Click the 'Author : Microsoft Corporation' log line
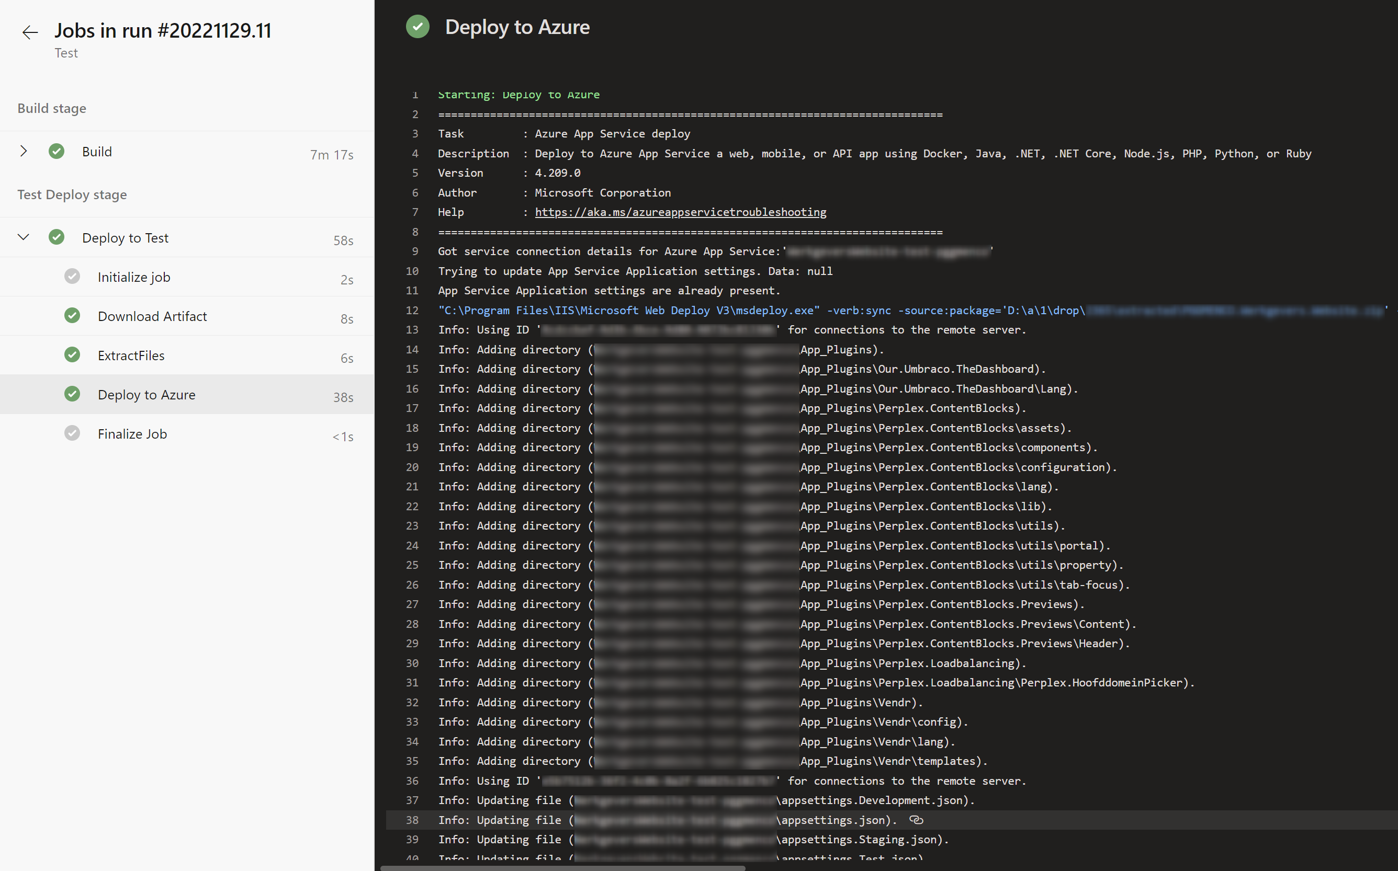1398x871 pixels. pyautogui.click(x=554, y=192)
